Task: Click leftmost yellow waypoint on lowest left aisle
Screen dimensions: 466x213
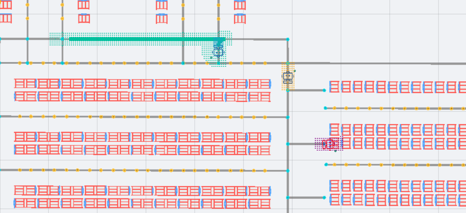Action: (x=20, y=170)
